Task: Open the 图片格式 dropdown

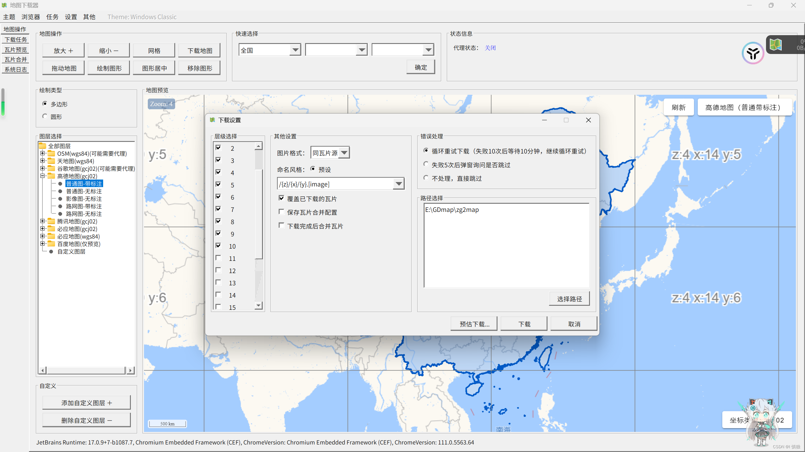Action: pos(344,153)
